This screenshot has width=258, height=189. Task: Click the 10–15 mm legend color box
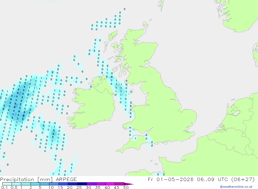pyautogui.click(x=54, y=184)
